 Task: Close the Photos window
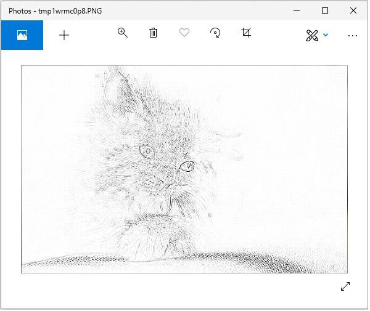353,10
